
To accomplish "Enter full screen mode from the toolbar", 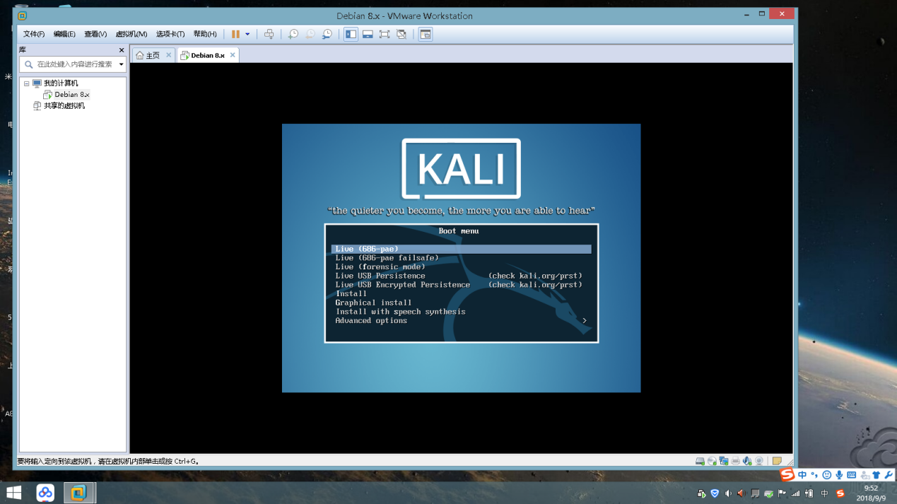I will coord(385,34).
